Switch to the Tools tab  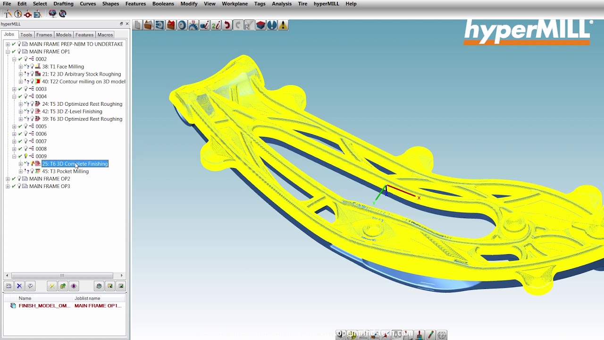[26, 35]
